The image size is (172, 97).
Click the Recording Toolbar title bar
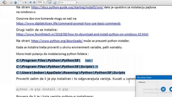[154, 78]
